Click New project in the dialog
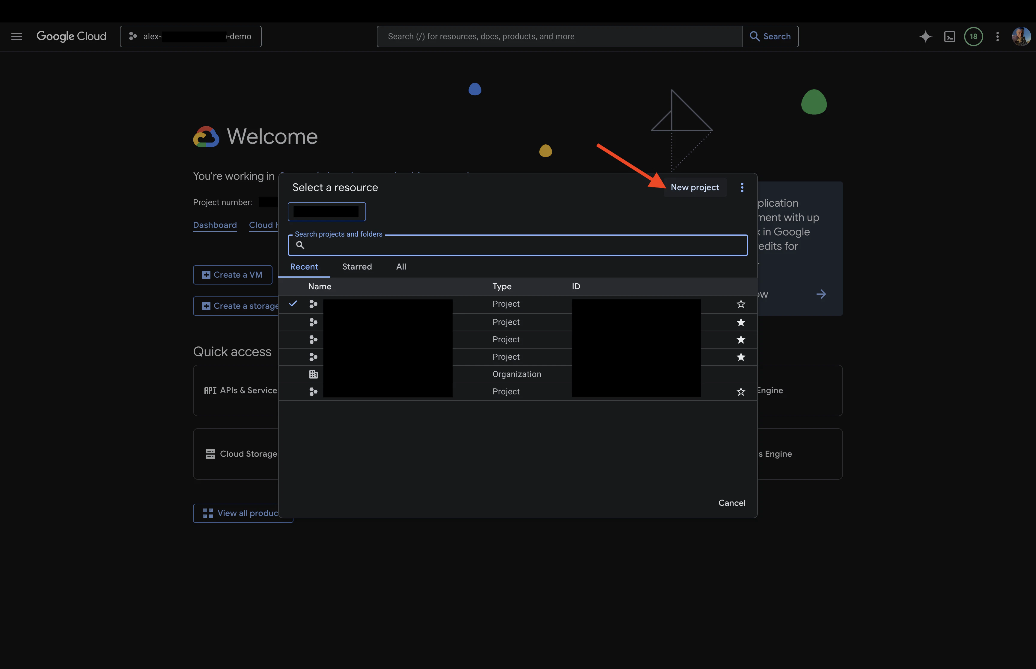The height and width of the screenshot is (669, 1036). (695, 187)
